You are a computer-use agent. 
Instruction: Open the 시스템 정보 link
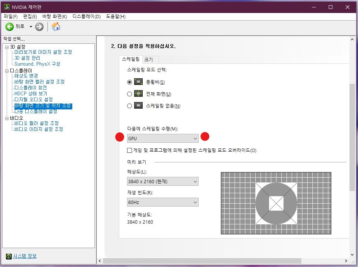(x=25, y=256)
